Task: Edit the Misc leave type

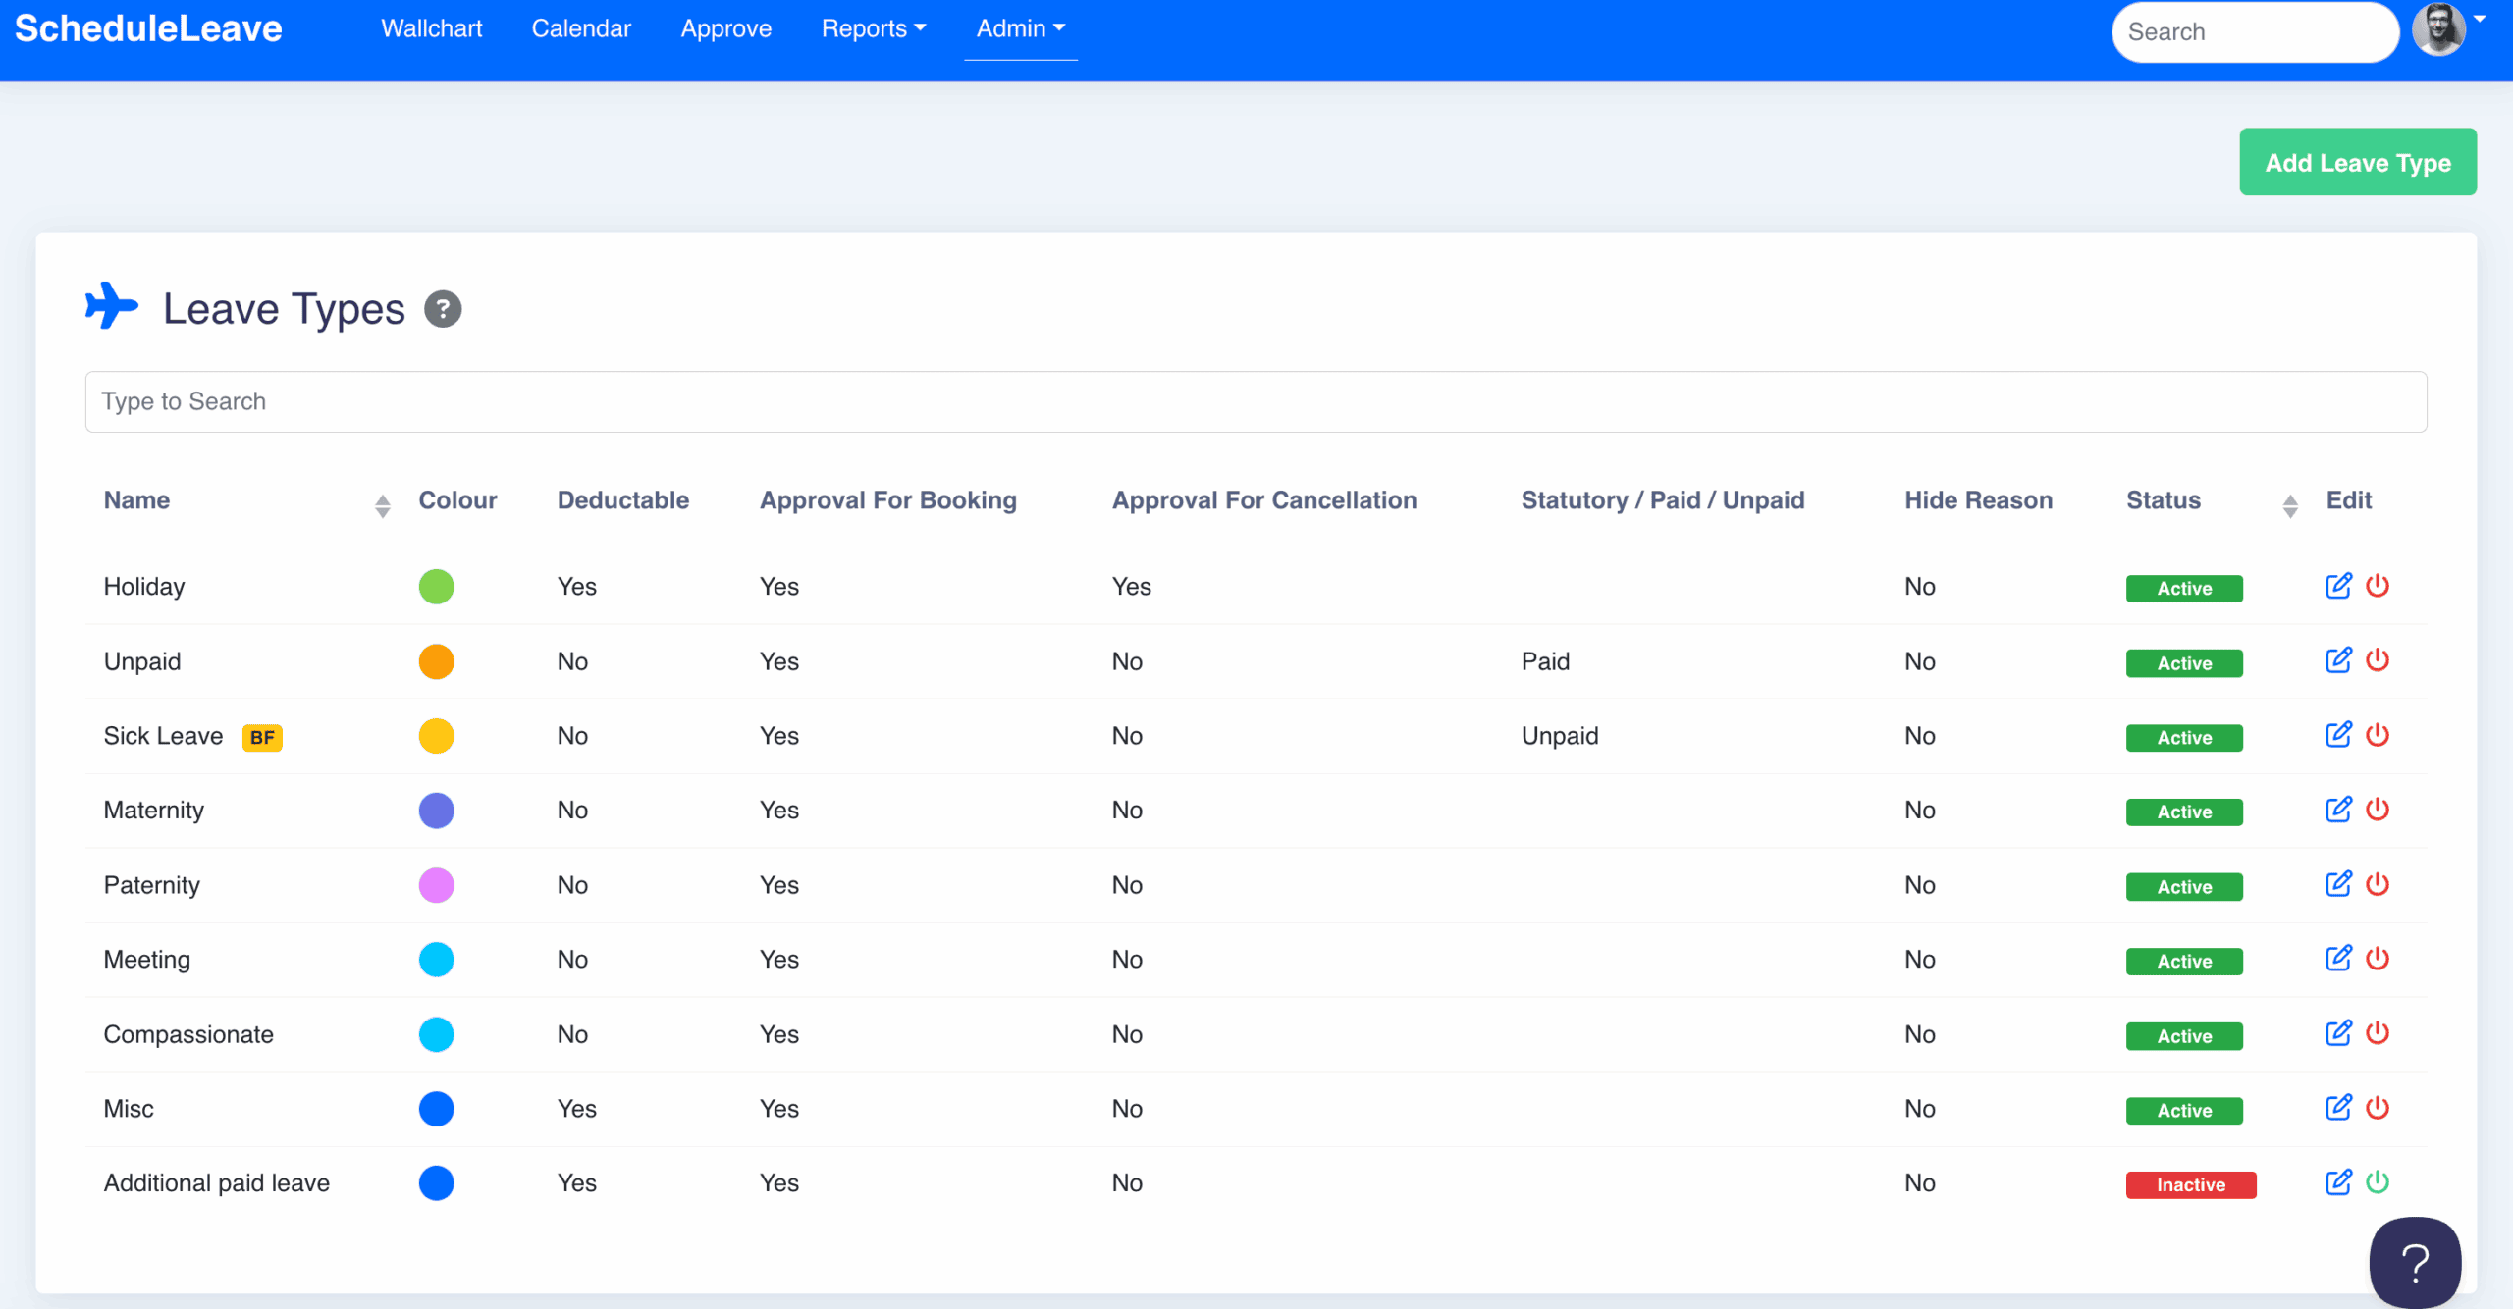Action: pyautogui.click(x=2338, y=1108)
